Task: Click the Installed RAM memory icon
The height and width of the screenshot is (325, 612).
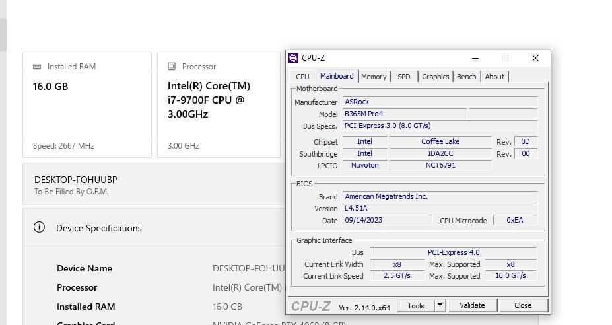Action: coord(37,67)
